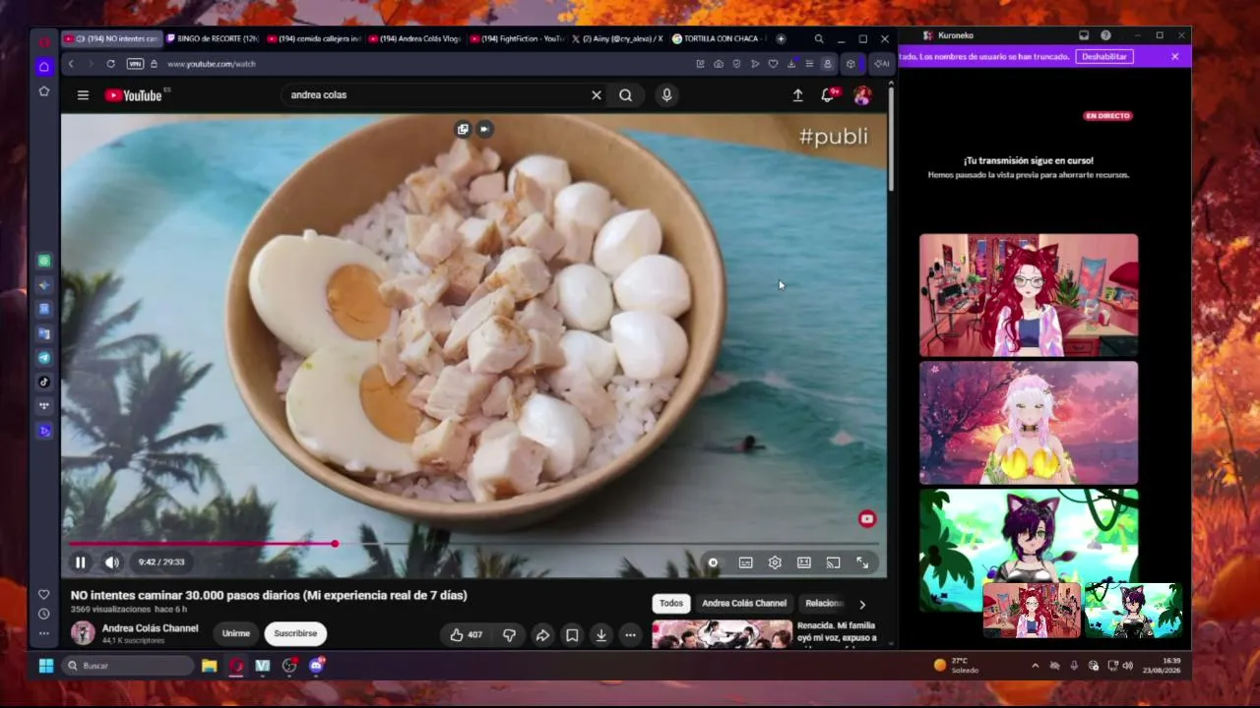Click the browser tab search magnifier icon
Screen dimensions: 1260x708
[x=818, y=39]
